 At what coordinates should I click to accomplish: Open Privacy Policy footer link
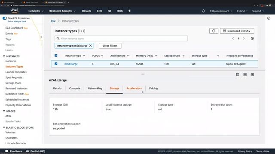click(x=245, y=151)
